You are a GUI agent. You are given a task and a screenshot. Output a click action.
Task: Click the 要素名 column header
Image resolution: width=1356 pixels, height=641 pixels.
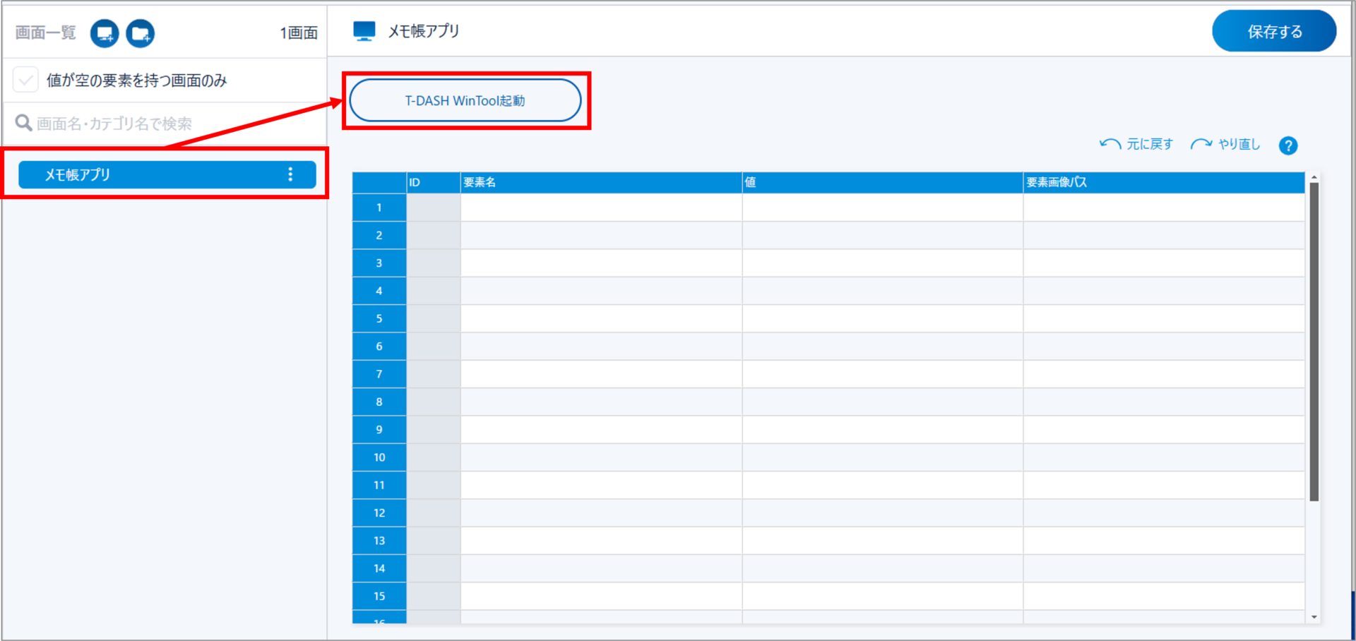coord(600,183)
